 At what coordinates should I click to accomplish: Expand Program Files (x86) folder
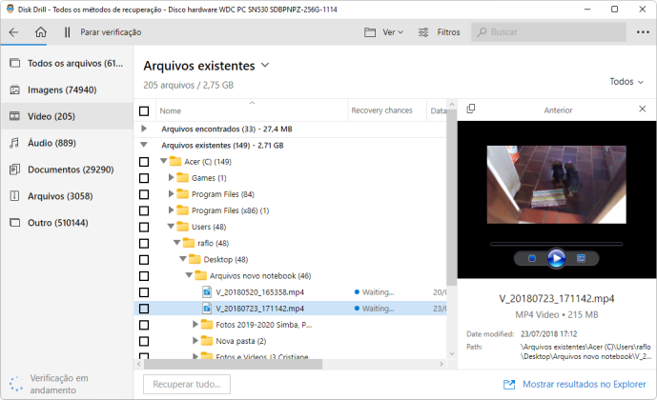pos(171,210)
